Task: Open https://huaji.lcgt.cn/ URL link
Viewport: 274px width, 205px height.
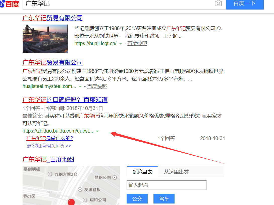Action: coord(95,43)
